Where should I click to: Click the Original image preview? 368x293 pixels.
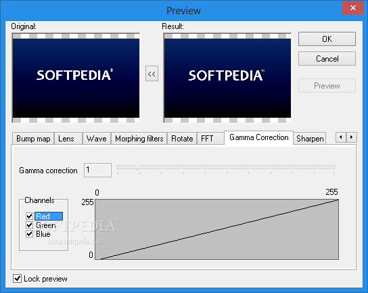pyautogui.click(x=76, y=78)
